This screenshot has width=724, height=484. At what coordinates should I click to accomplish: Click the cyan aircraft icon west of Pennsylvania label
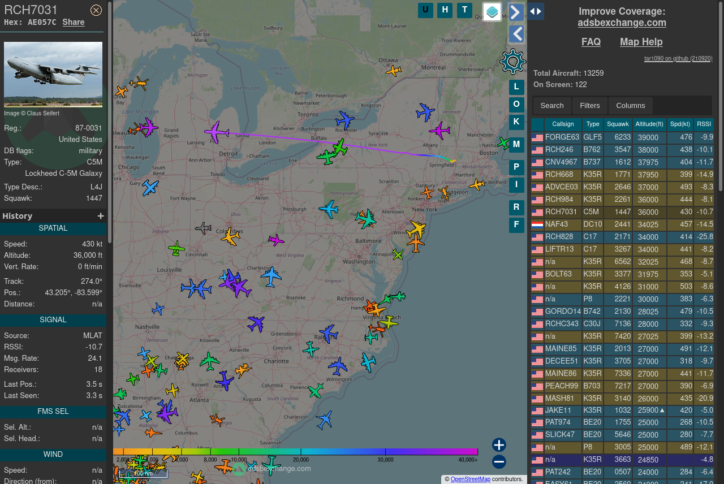[x=329, y=209]
